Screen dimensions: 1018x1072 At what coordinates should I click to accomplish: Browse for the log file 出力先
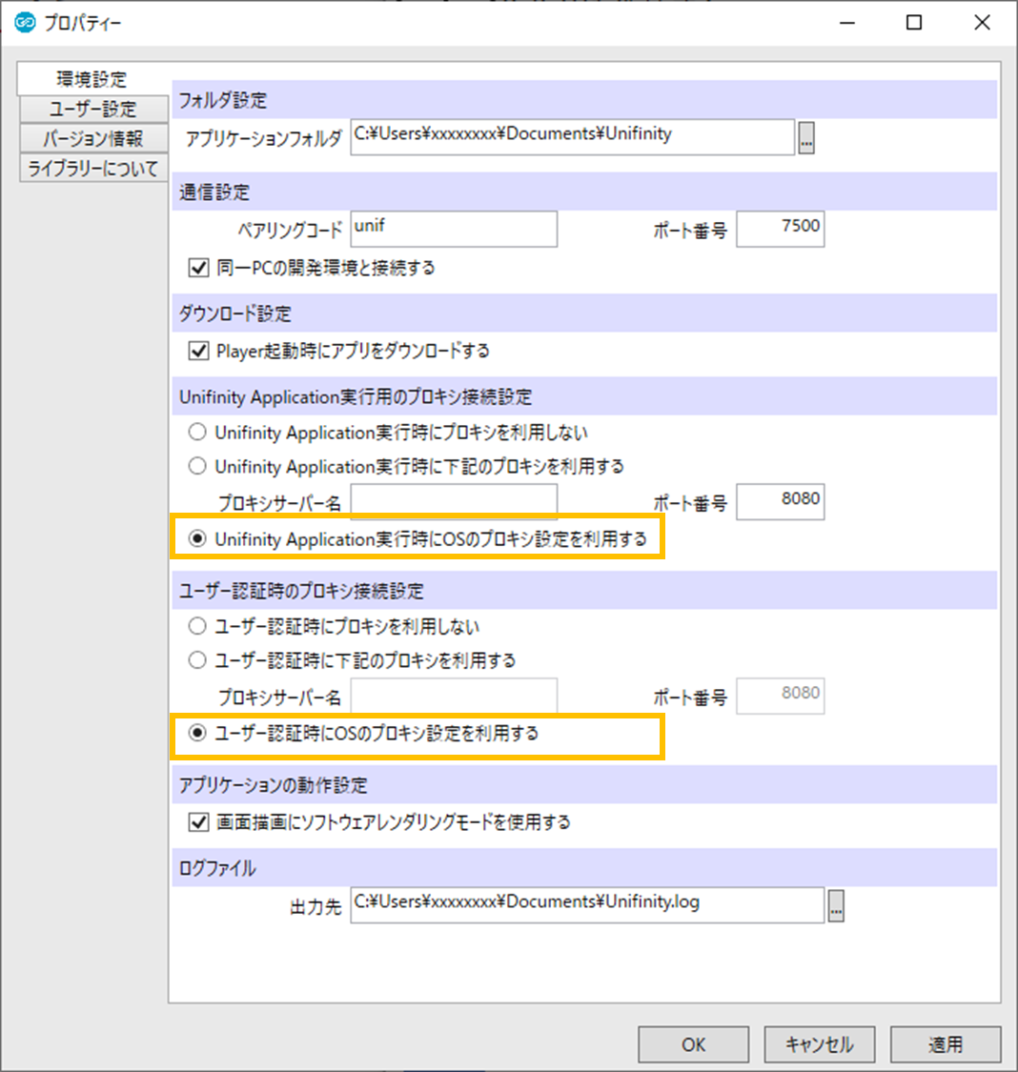836,906
